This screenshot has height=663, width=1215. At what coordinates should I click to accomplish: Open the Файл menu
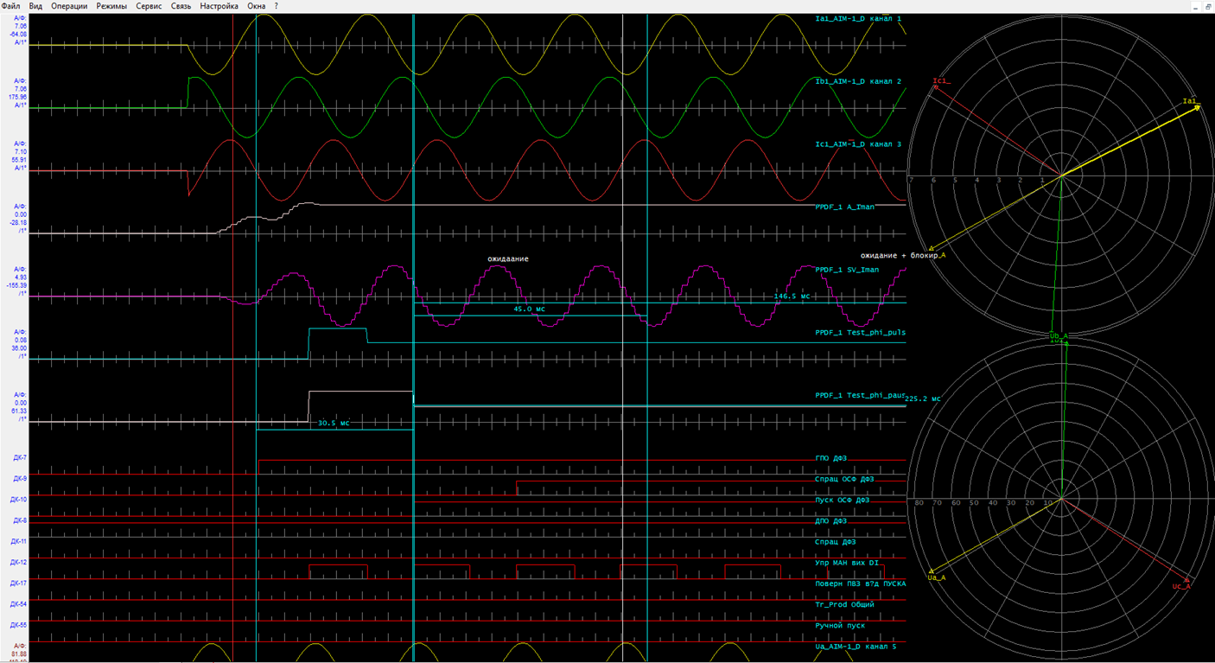(11, 6)
